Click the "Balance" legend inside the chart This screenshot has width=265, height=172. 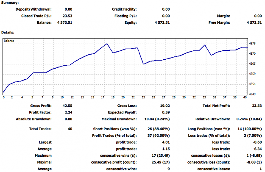click(9, 41)
